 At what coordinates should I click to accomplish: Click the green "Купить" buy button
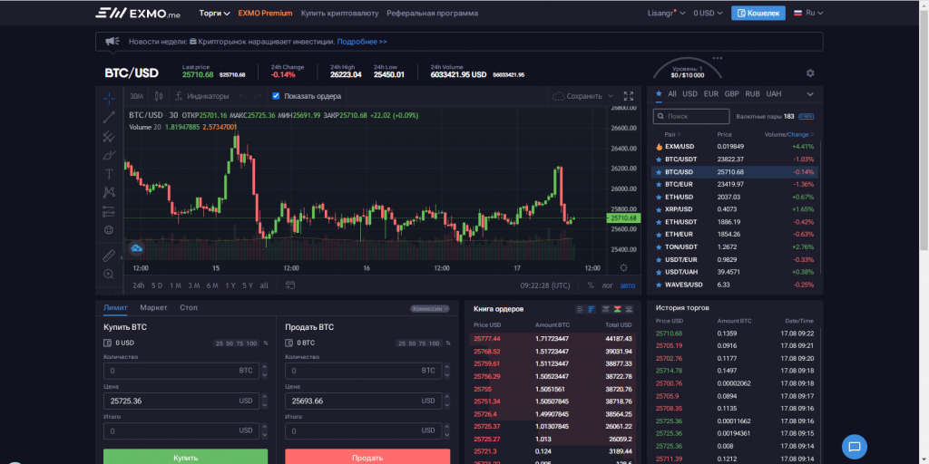pyautogui.click(x=185, y=457)
